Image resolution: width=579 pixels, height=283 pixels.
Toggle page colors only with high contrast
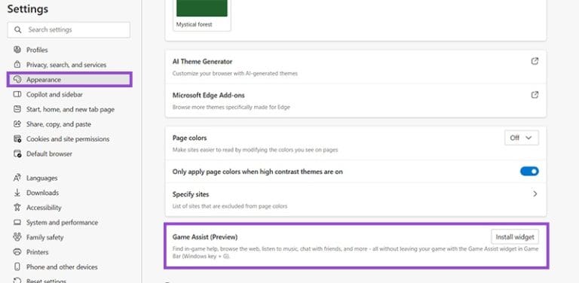click(x=529, y=172)
